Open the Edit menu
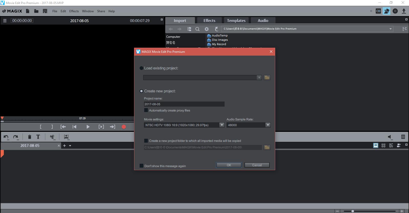The height and width of the screenshot is (213, 409). pos(63,11)
